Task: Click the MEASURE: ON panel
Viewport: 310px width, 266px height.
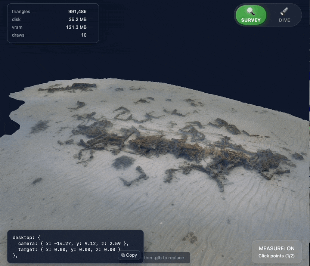Action: pos(276,252)
